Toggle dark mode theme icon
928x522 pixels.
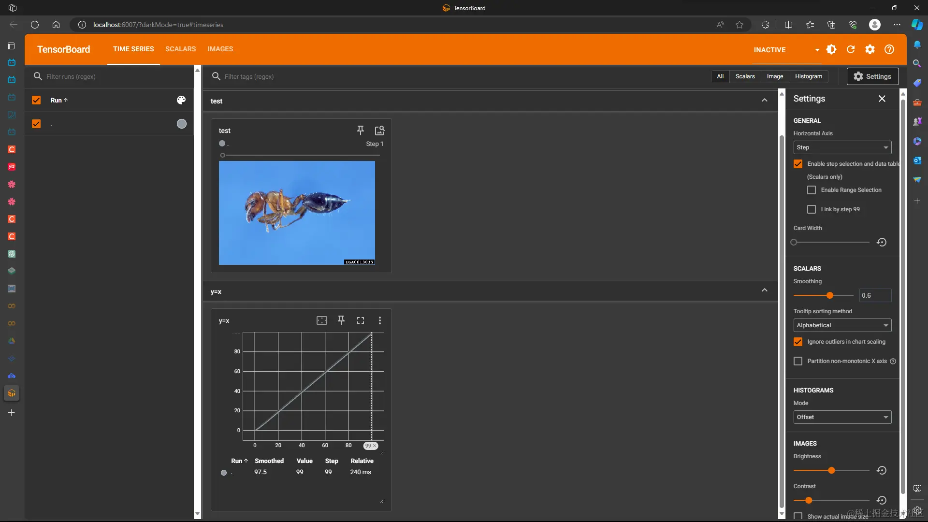click(x=831, y=49)
